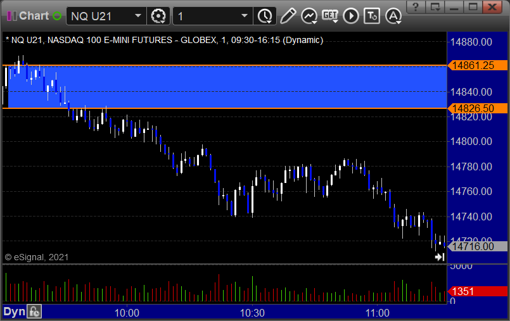The image size is (510, 321).
Task: Jump to latest bar arrow icon
Action: pos(440,257)
